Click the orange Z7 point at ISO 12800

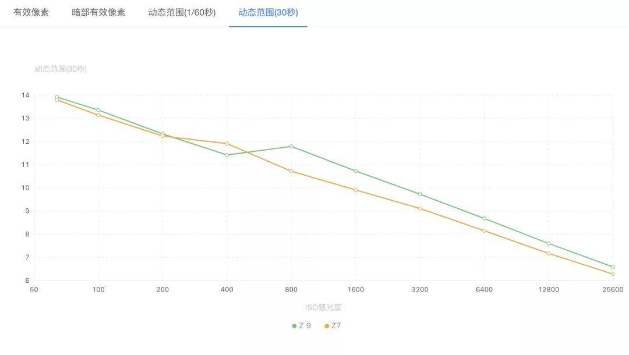pos(549,253)
